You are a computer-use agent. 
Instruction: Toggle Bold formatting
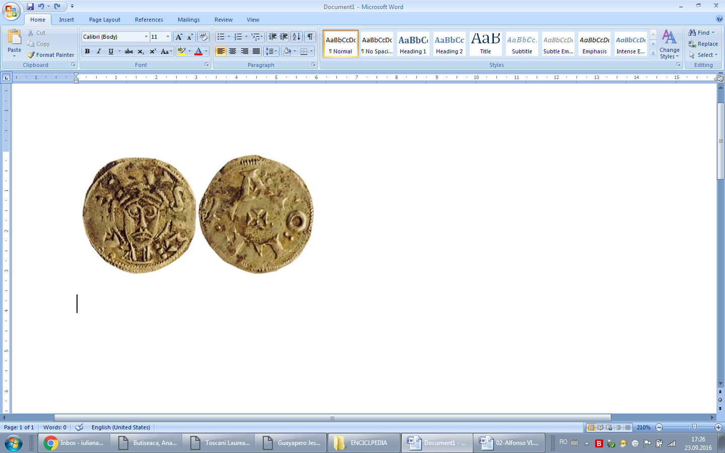[x=88, y=51]
